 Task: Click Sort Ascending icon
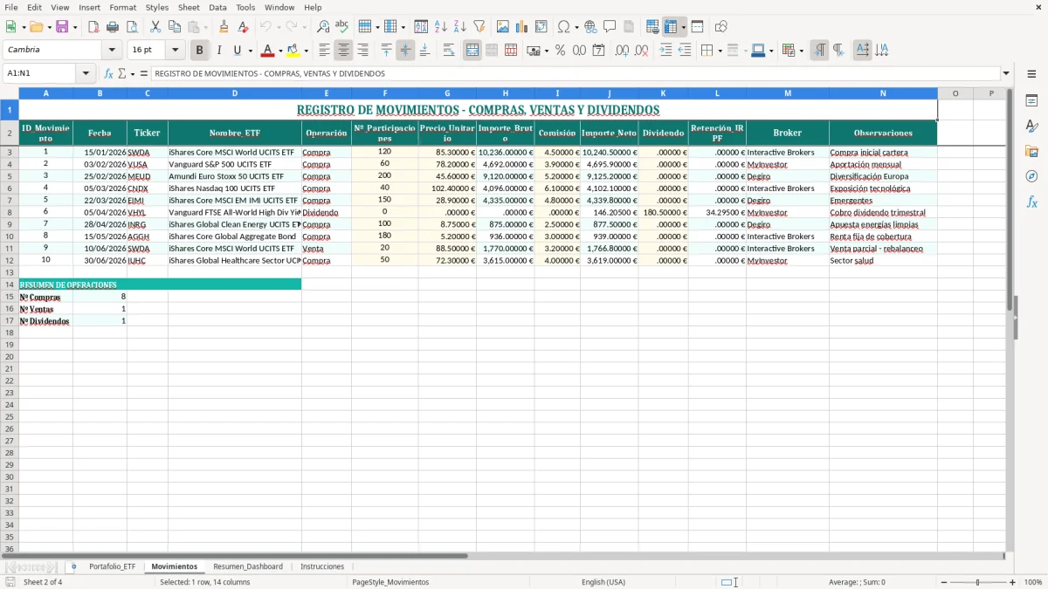(440, 27)
